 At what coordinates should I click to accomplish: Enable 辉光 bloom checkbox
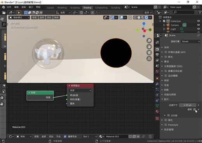pyautogui.click(x=165, y=57)
